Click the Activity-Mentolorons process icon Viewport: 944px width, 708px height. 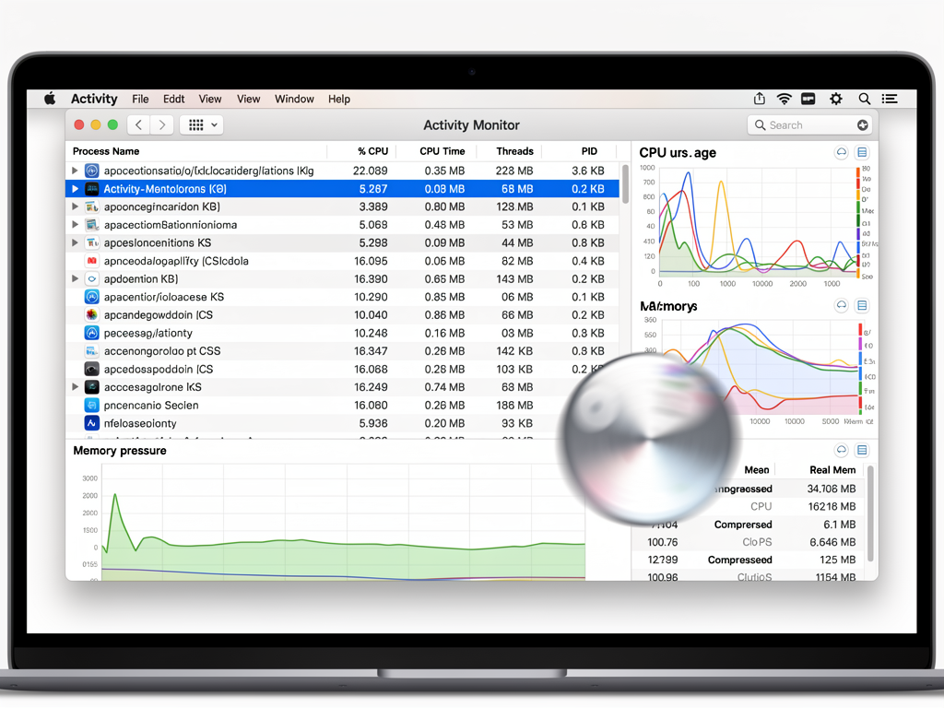click(91, 188)
